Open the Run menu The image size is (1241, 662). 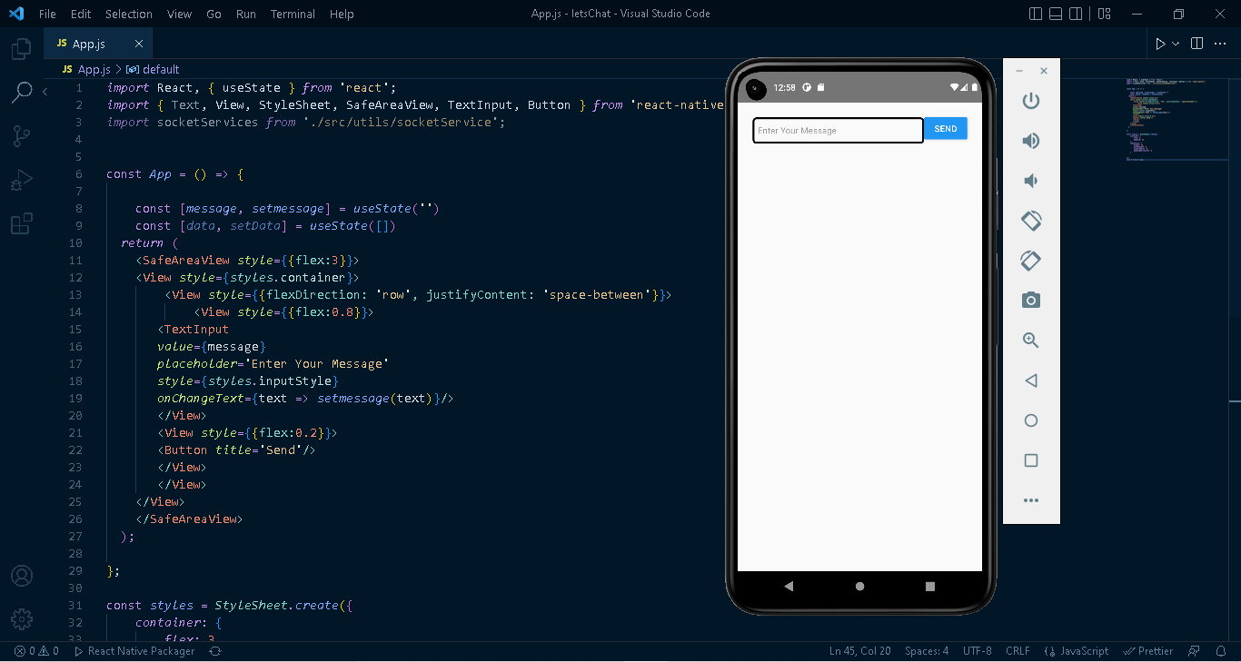245,14
